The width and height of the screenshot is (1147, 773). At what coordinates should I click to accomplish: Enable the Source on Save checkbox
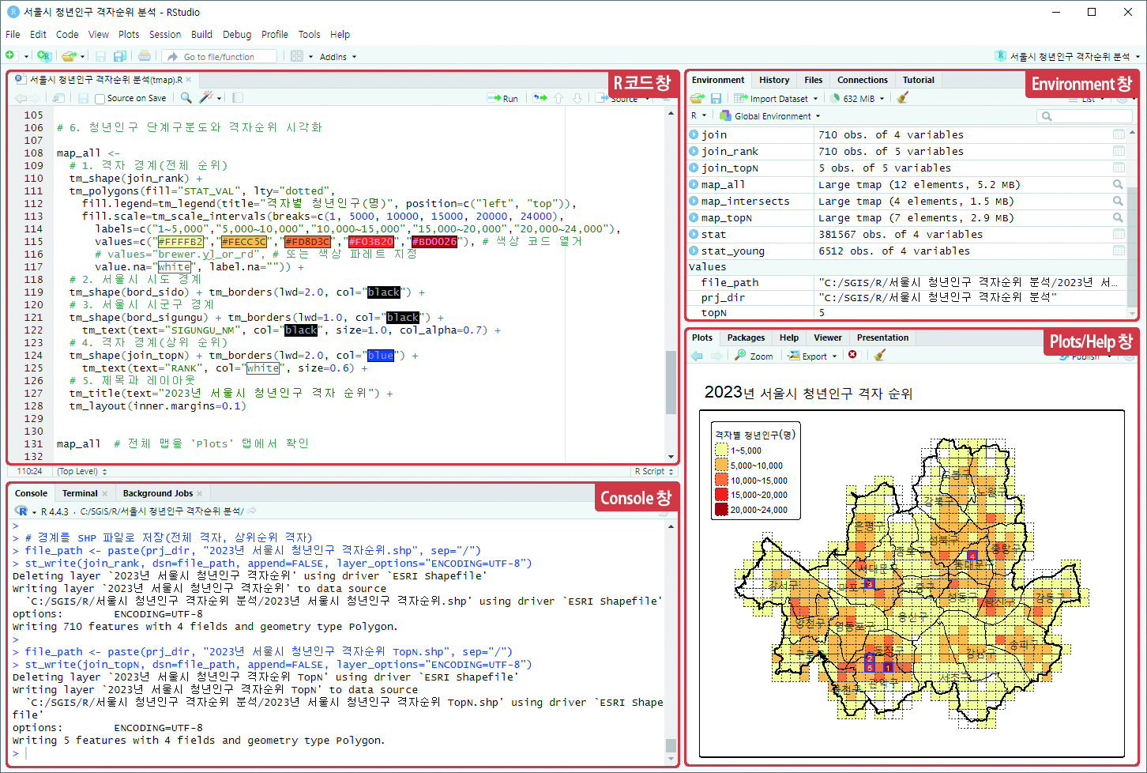pos(100,99)
